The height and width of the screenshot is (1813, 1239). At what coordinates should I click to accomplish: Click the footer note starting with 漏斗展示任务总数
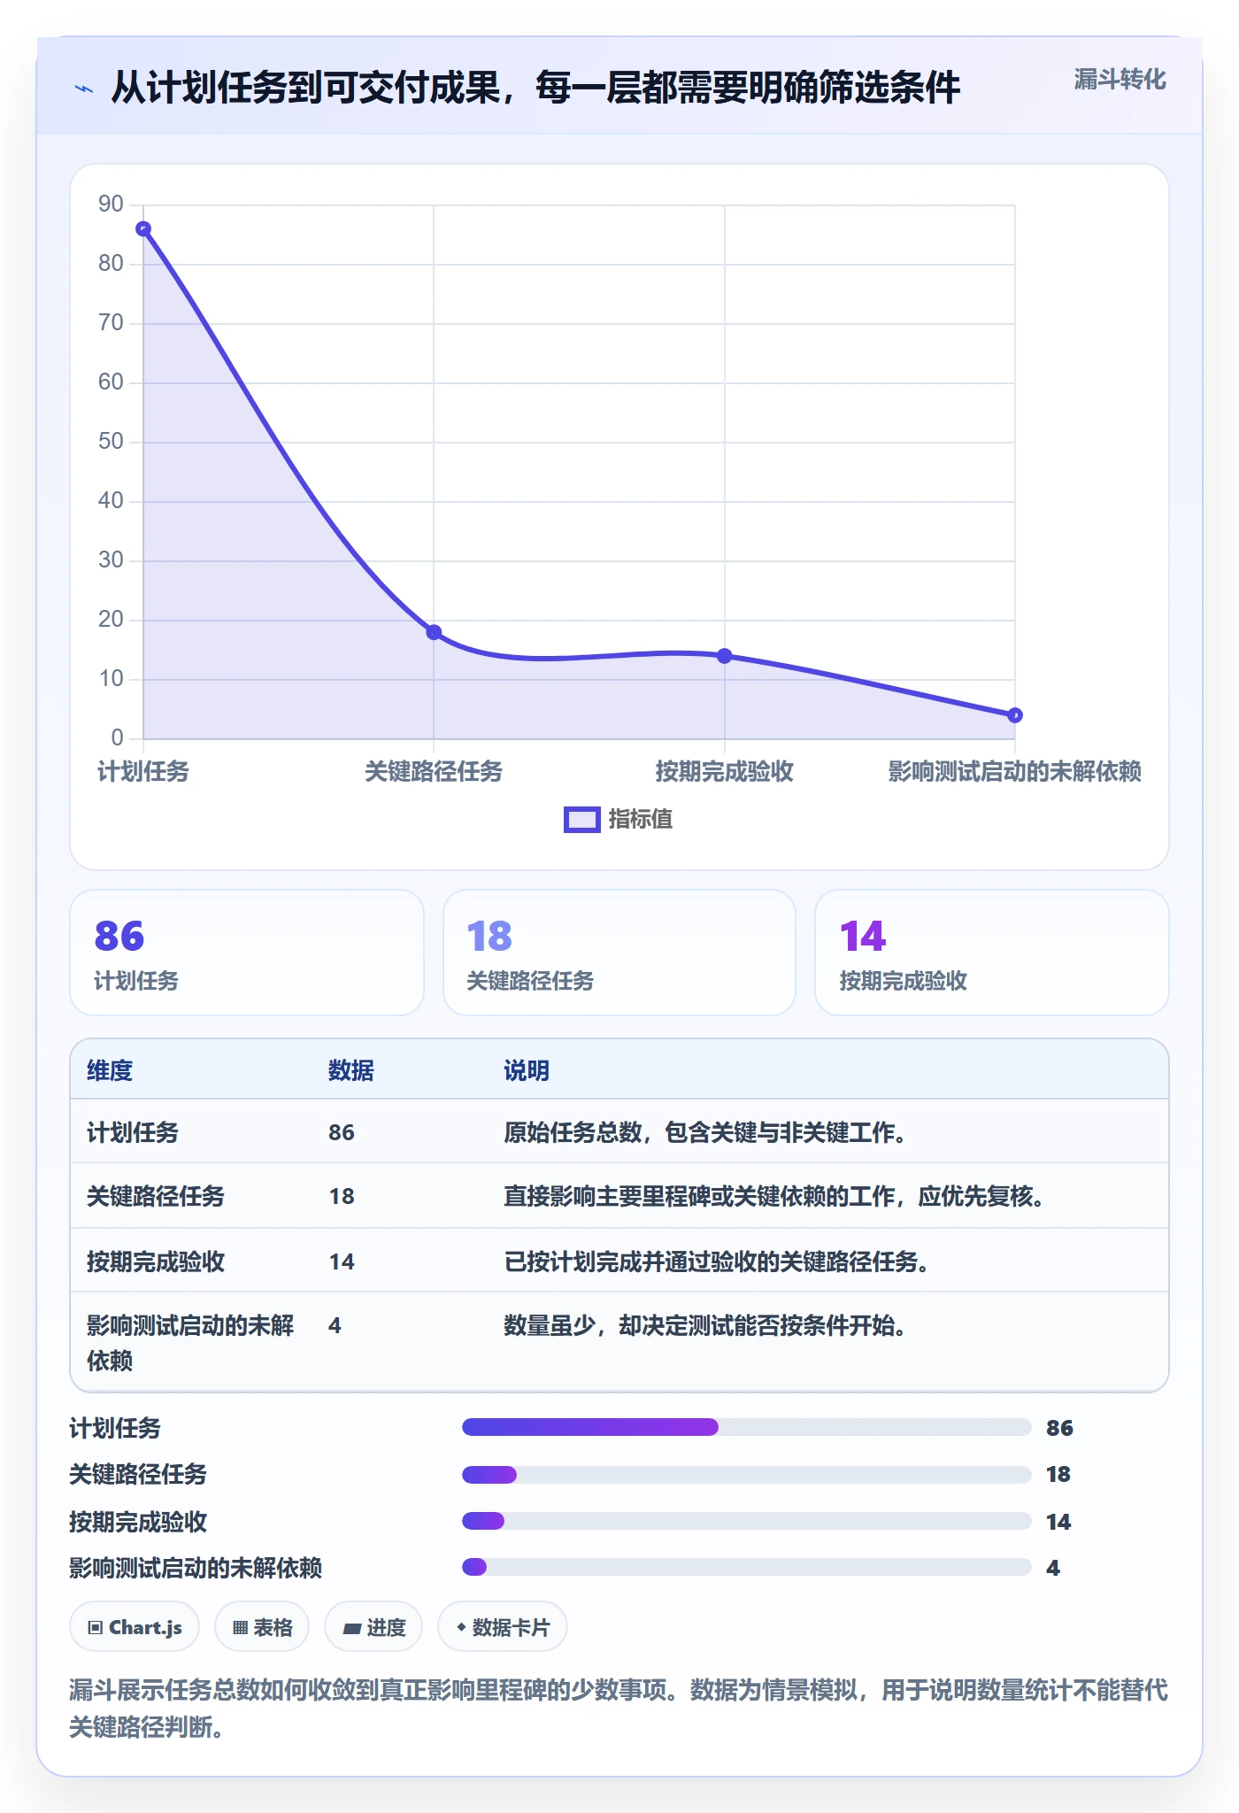pyautogui.click(x=619, y=1709)
